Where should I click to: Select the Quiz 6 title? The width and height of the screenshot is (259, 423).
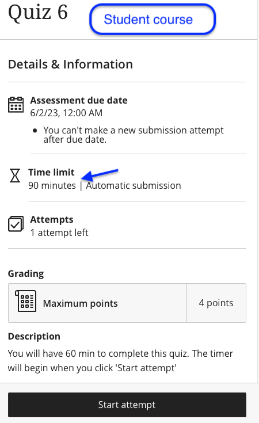coord(38,13)
